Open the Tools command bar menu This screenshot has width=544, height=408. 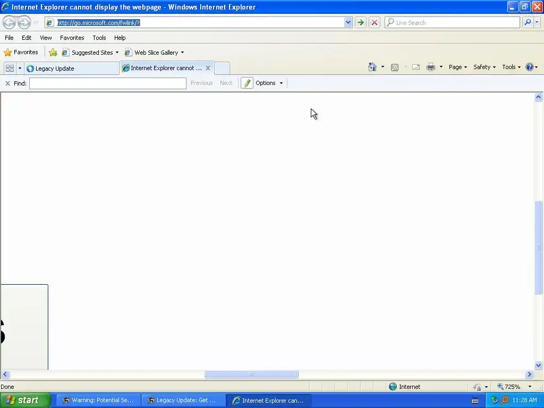512,67
